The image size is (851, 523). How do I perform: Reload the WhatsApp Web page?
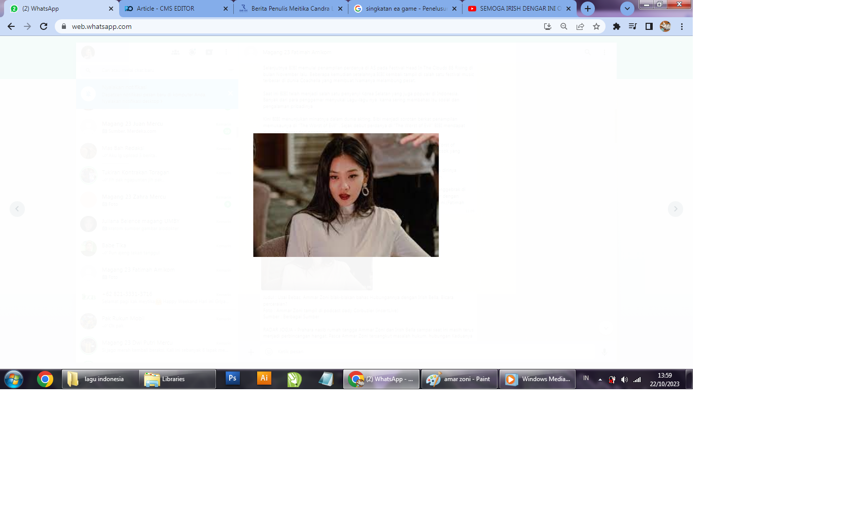tap(44, 26)
